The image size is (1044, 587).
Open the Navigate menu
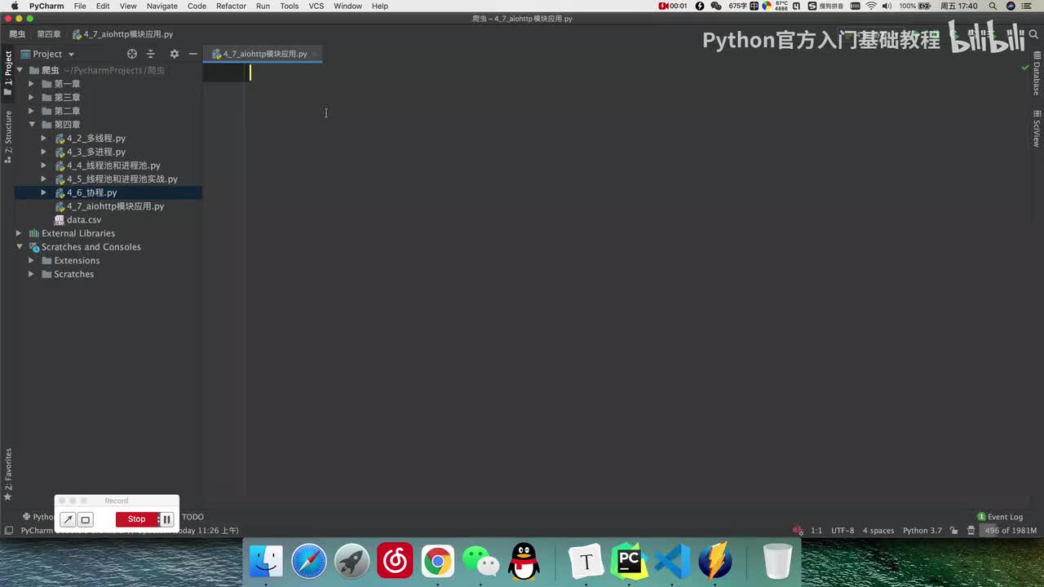pos(161,6)
